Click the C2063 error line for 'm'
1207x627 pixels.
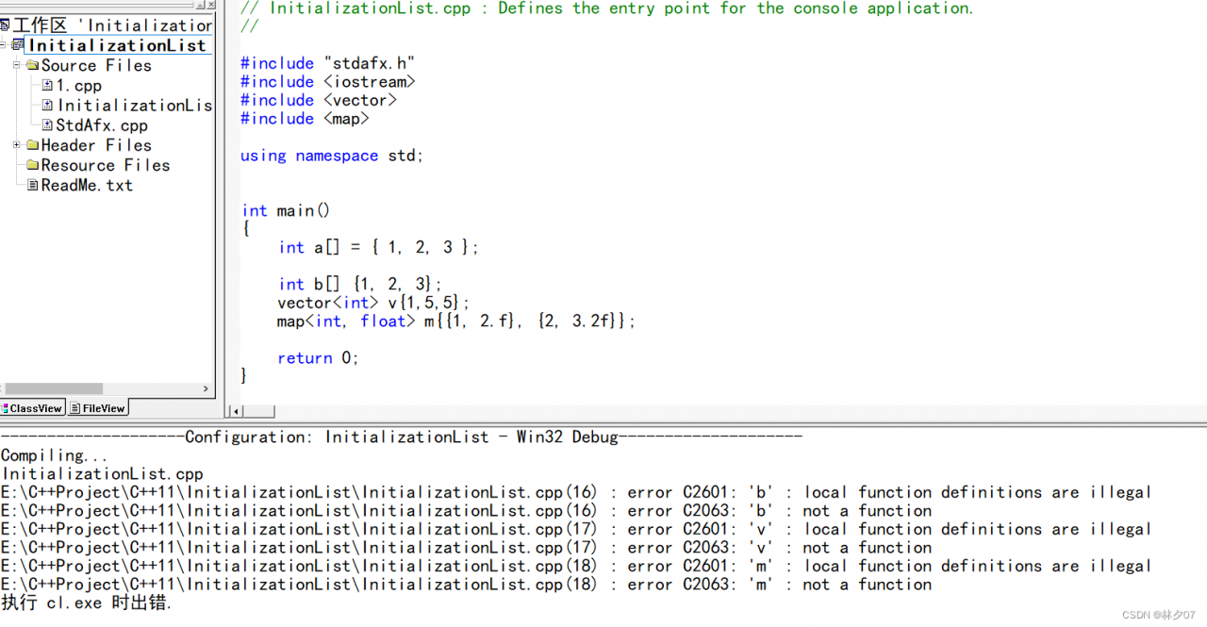point(575,585)
